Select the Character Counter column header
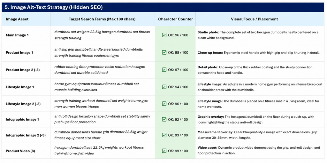The width and height of the screenshot is (327, 163). click(175, 19)
